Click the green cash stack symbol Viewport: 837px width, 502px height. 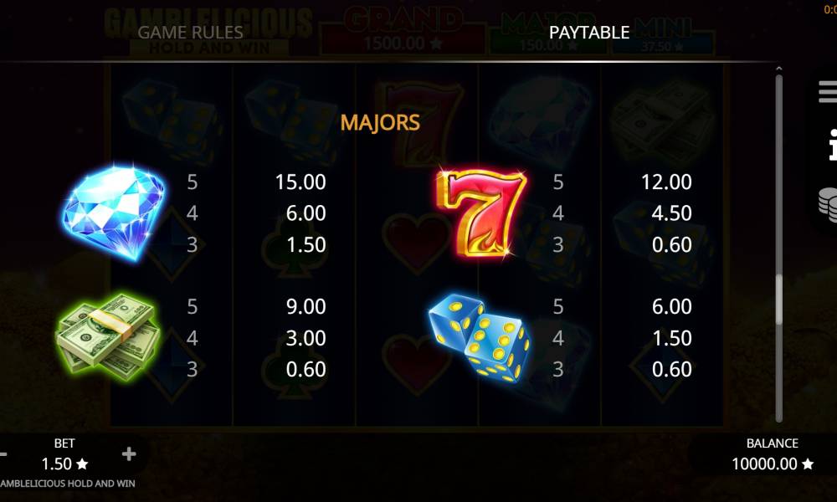(108, 336)
